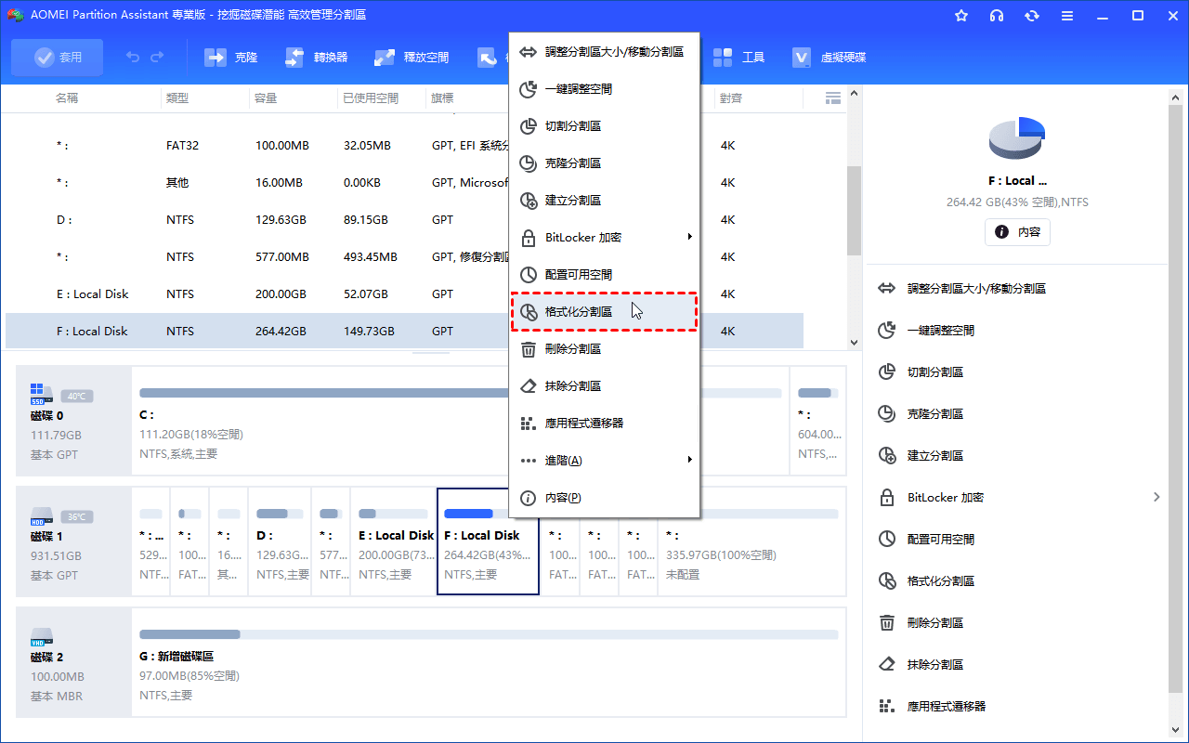Click the undo arrow in toolbar
This screenshot has width=1189, height=743.
pyautogui.click(x=133, y=58)
